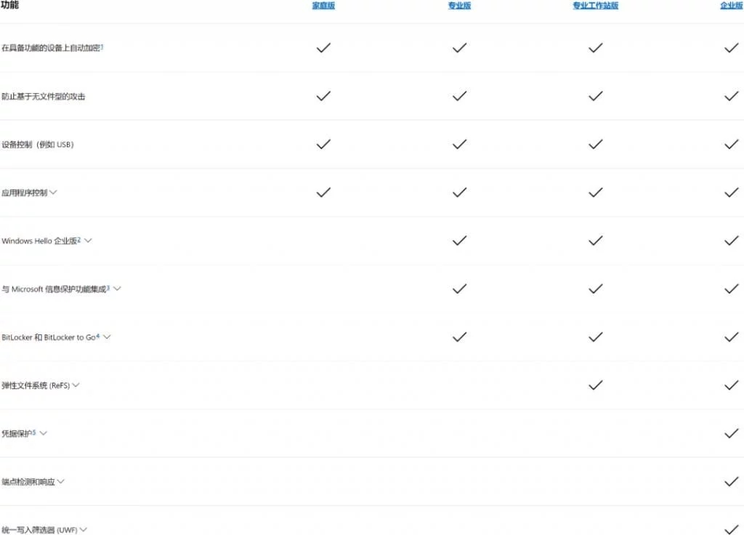The height and width of the screenshot is (535, 744).
Task: Expand the 统一写入筛选器 (UWF) chevron
Action: click(84, 529)
